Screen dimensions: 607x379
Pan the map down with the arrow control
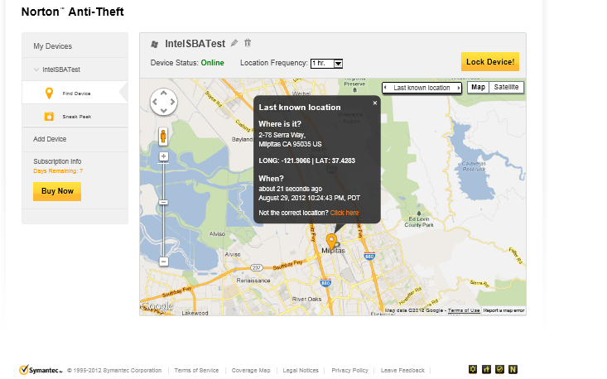coord(164,111)
